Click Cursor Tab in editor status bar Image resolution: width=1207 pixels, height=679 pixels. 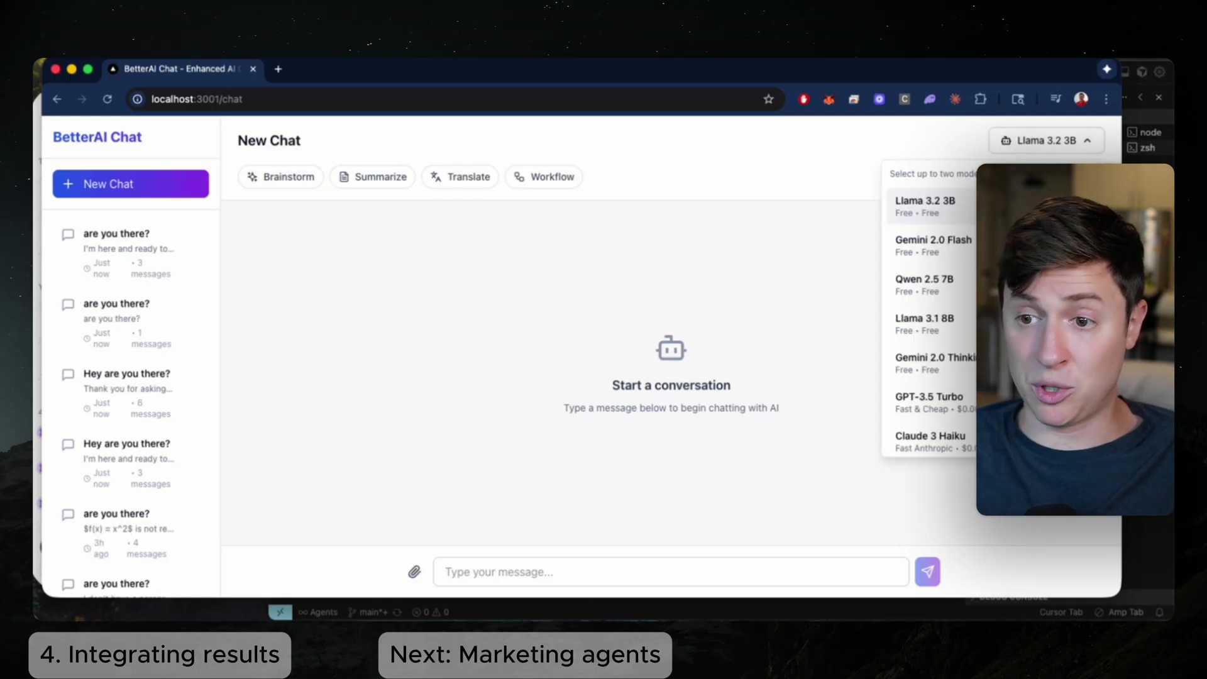click(x=1061, y=612)
